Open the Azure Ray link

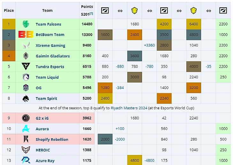pos(45,161)
